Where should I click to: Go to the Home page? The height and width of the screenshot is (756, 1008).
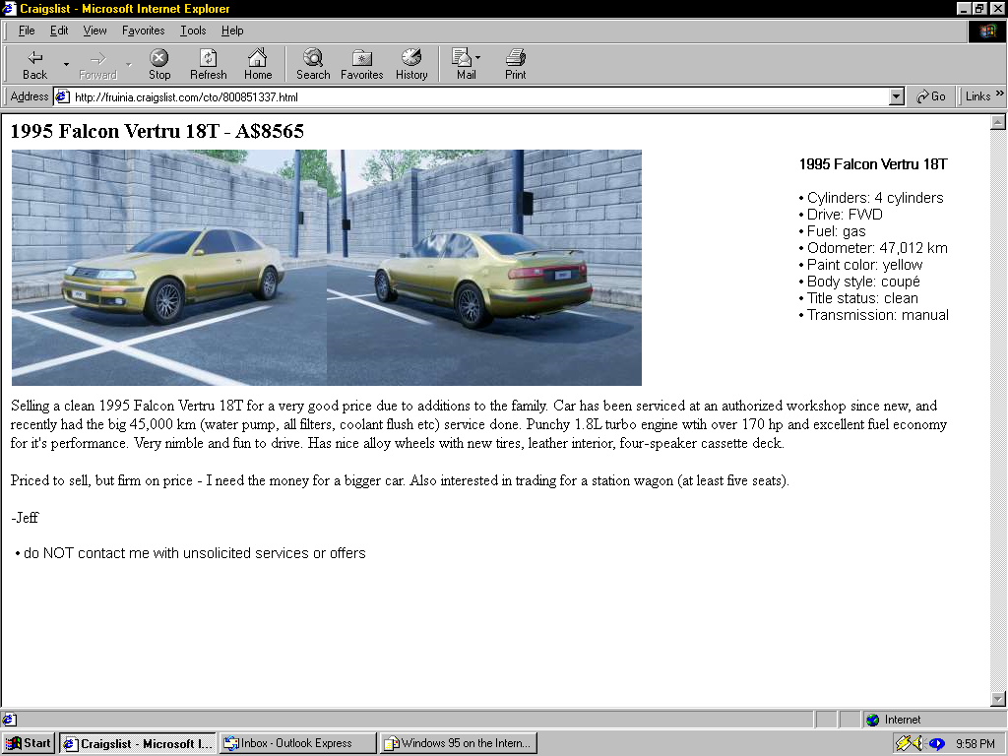click(x=258, y=64)
